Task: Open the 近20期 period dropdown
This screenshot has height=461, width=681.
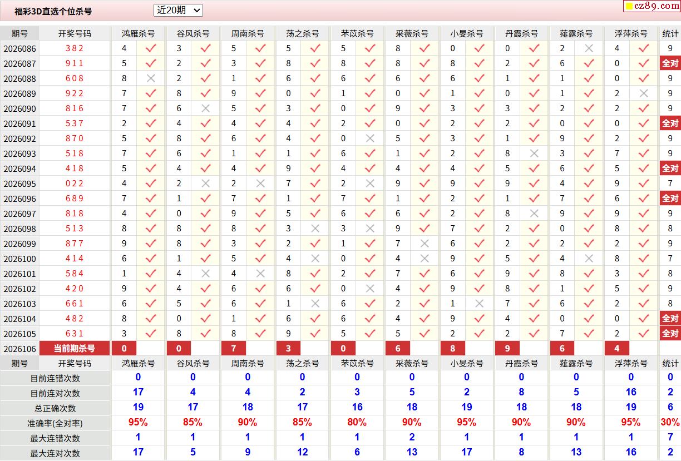Action: (x=178, y=10)
